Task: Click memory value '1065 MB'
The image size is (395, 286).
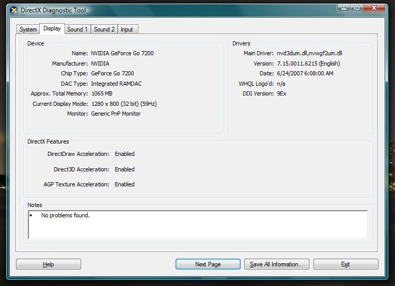Action: (102, 93)
